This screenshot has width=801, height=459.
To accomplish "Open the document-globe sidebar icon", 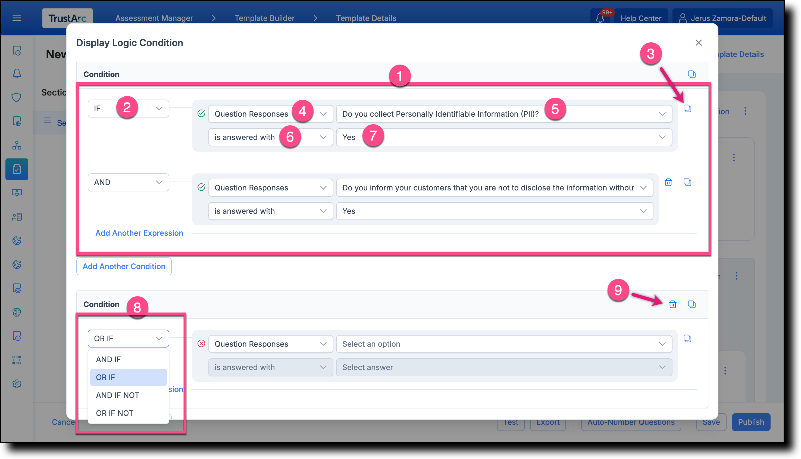I will pos(17,121).
